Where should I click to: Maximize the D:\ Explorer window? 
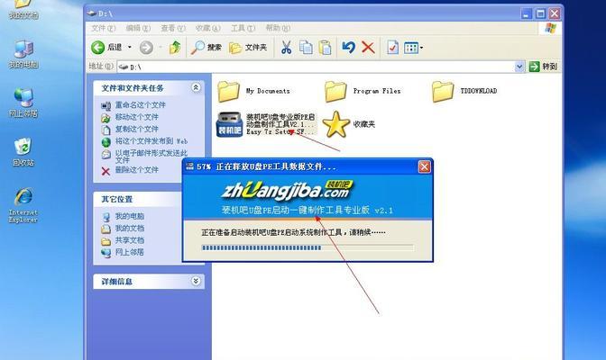tap(540, 14)
